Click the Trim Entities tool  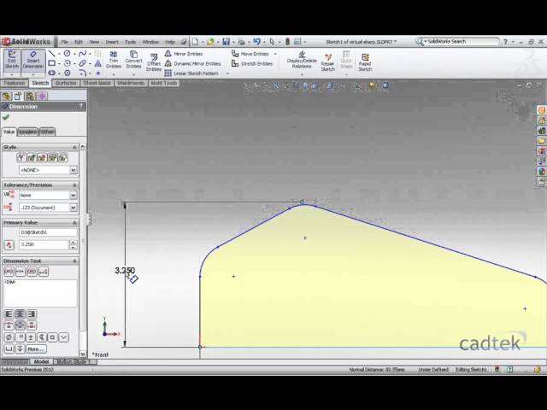tap(114, 60)
